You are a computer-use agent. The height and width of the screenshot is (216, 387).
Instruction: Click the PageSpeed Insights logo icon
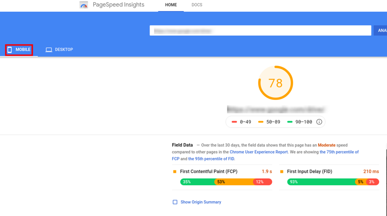click(84, 5)
